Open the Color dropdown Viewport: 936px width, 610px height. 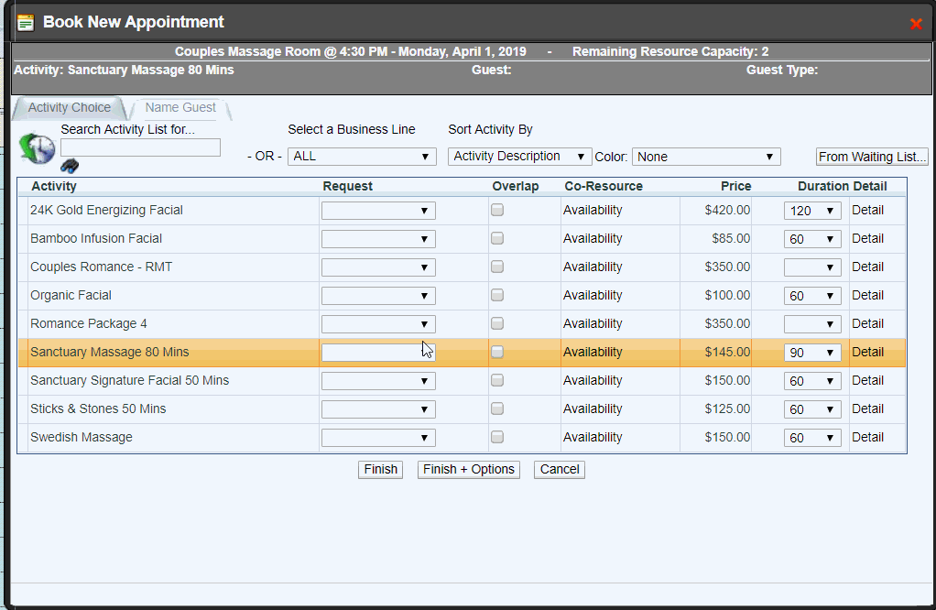click(x=706, y=157)
